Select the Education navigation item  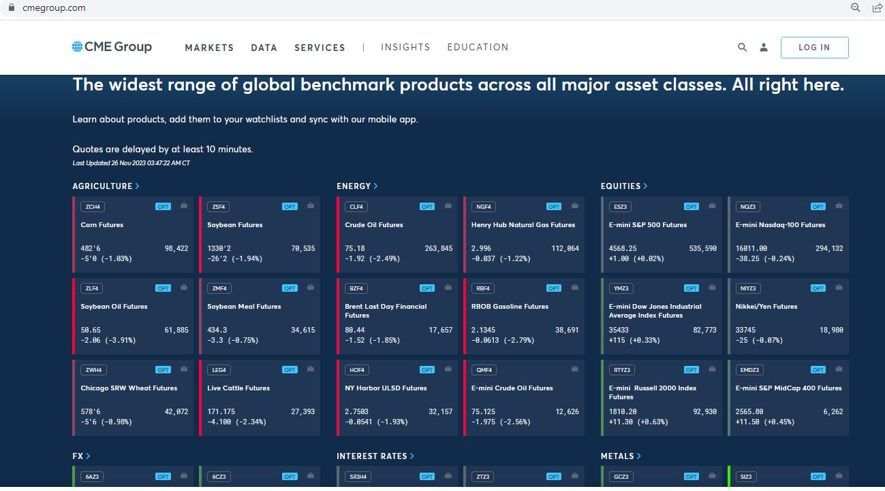pyautogui.click(x=478, y=48)
